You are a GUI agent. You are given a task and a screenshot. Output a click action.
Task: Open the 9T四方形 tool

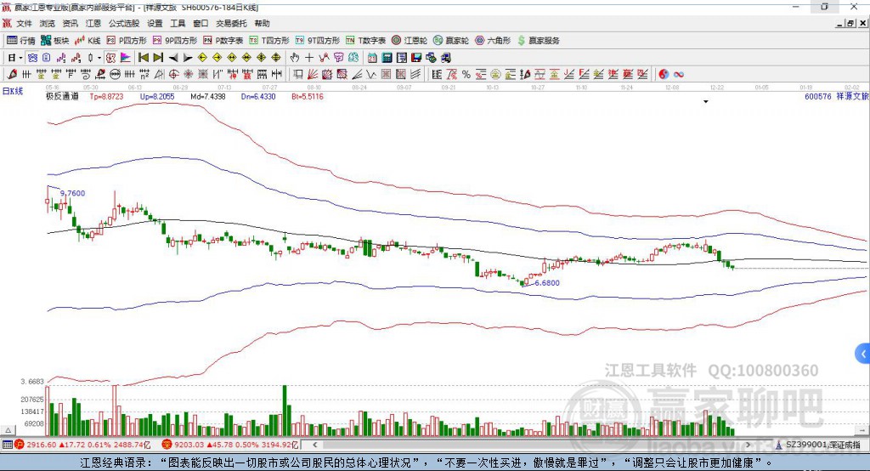(x=318, y=41)
